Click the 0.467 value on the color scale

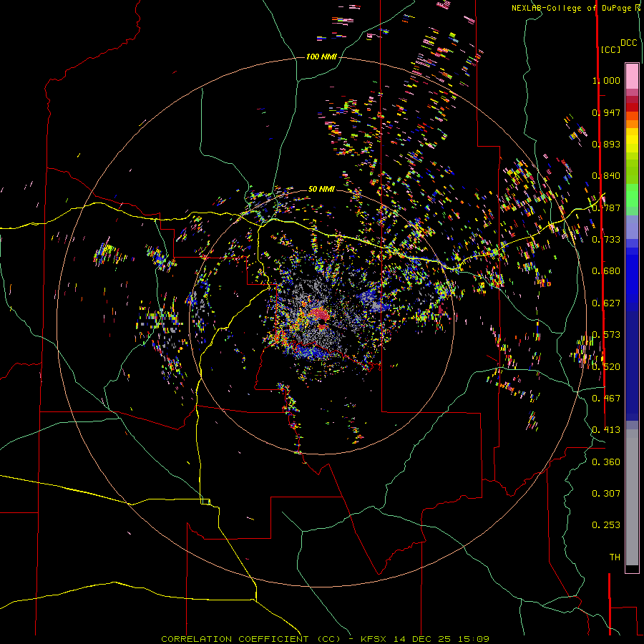(x=606, y=399)
